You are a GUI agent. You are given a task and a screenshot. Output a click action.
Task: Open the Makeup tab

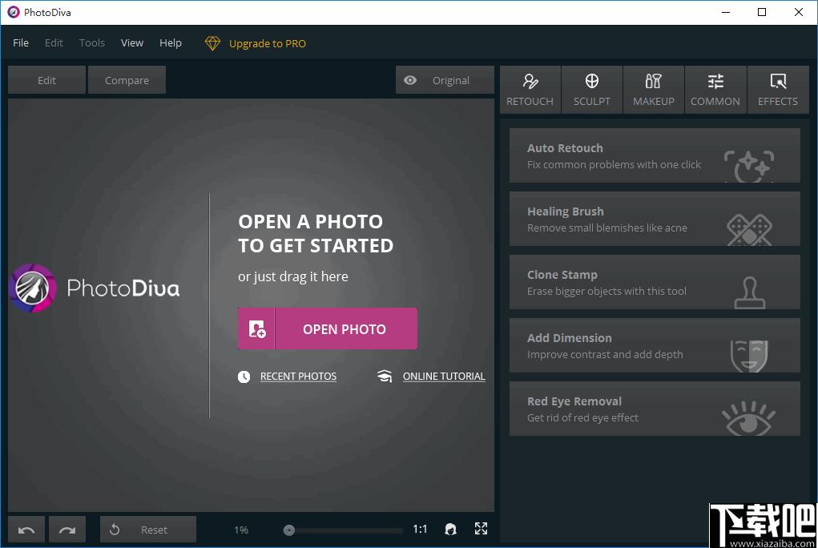tap(654, 90)
